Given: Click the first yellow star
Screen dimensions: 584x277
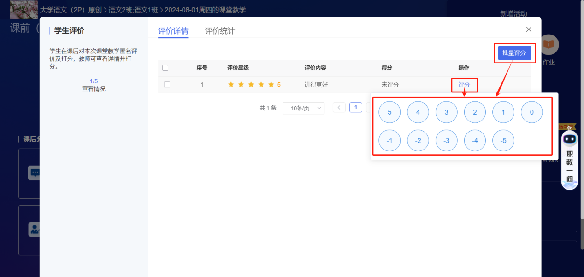Looking at the screenshot, I should pyautogui.click(x=231, y=84).
